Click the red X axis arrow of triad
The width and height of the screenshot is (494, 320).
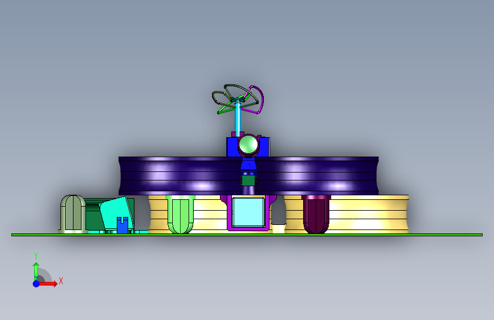pos(48,284)
